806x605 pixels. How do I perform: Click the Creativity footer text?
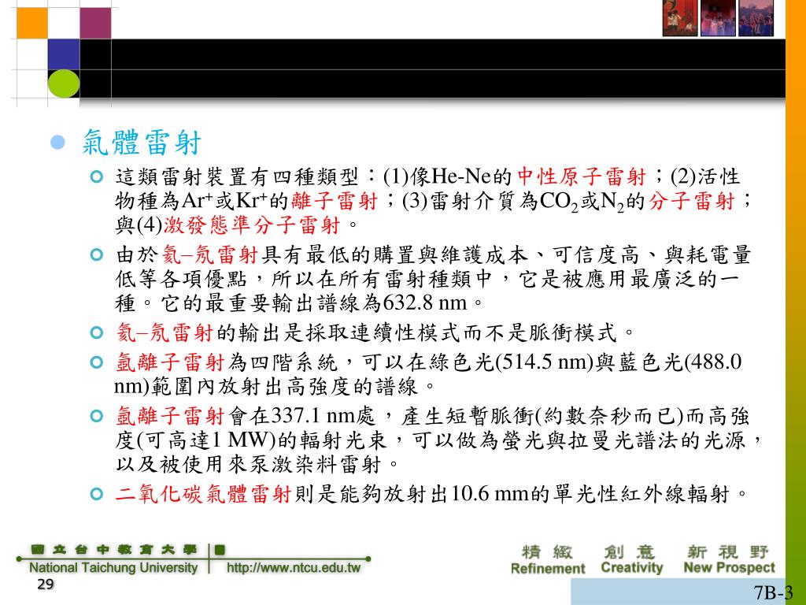pyautogui.click(x=632, y=568)
